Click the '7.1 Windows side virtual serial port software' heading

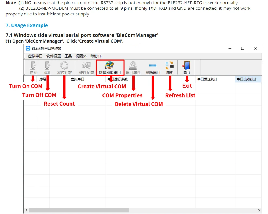[x=82, y=35]
